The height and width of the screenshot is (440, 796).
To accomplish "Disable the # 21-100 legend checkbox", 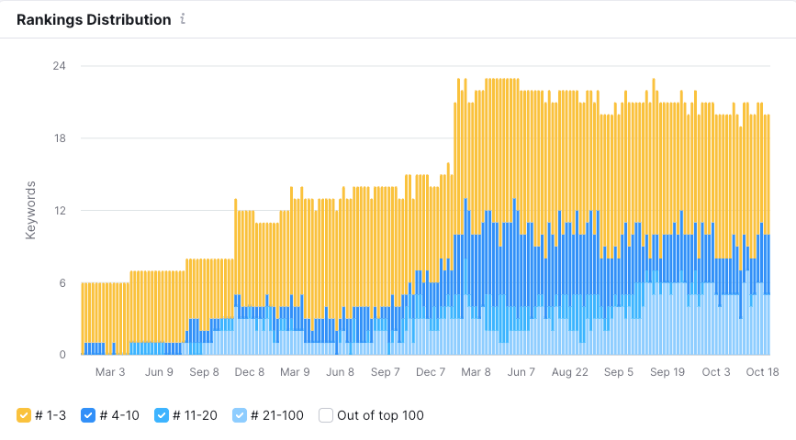I will [241, 415].
